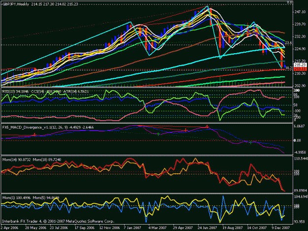Click the 19 Aug 2007 date label

click(233, 228)
